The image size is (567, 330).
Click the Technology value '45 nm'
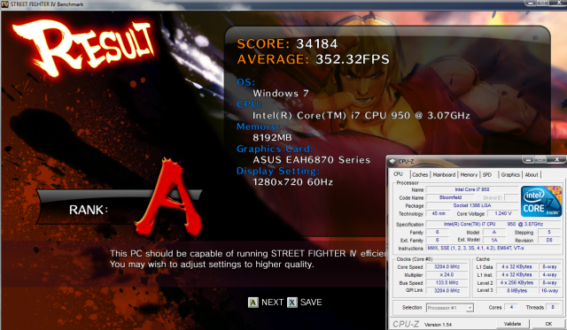[439, 213]
